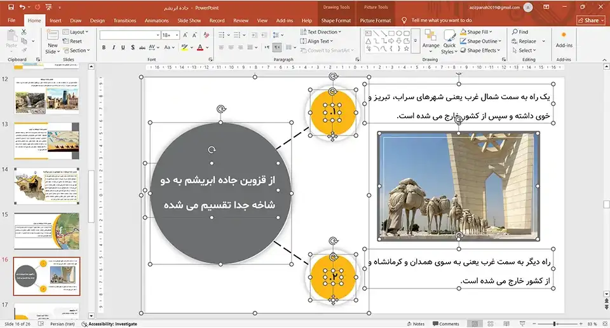Click Accessibility: Investigate in status bar
The height and width of the screenshot is (328, 610).
click(109, 324)
